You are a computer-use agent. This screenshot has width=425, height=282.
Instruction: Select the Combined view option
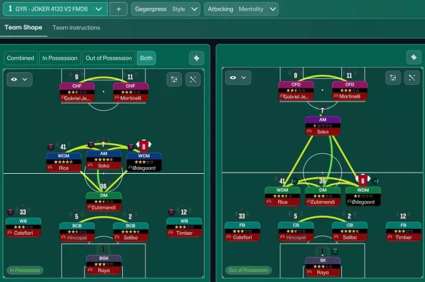pos(21,58)
